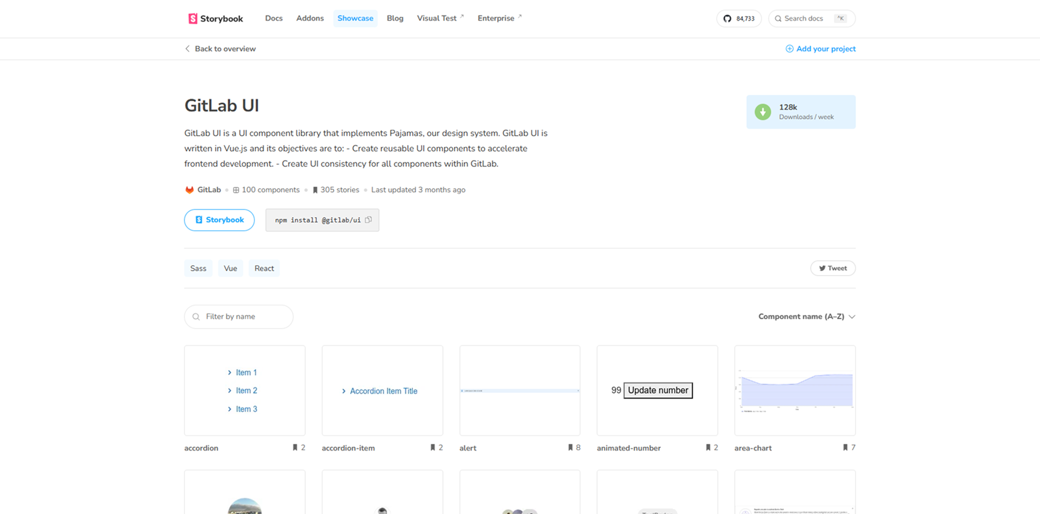Click accordion stories bookmark icon
This screenshot has height=514, width=1040.
[295, 448]
